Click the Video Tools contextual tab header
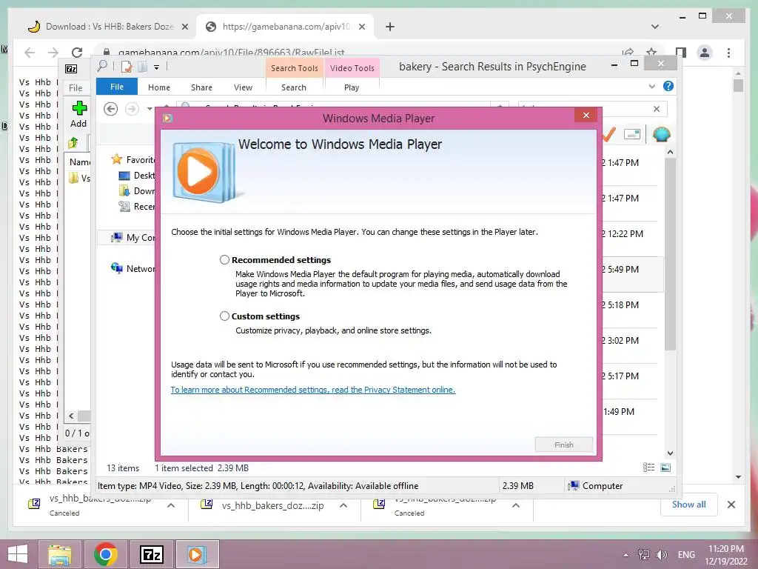758x569 pixels. (x=352, y=68)
